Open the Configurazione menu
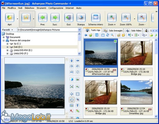Image resolution: width=159 pixels, height=124 pixels. 56,8
